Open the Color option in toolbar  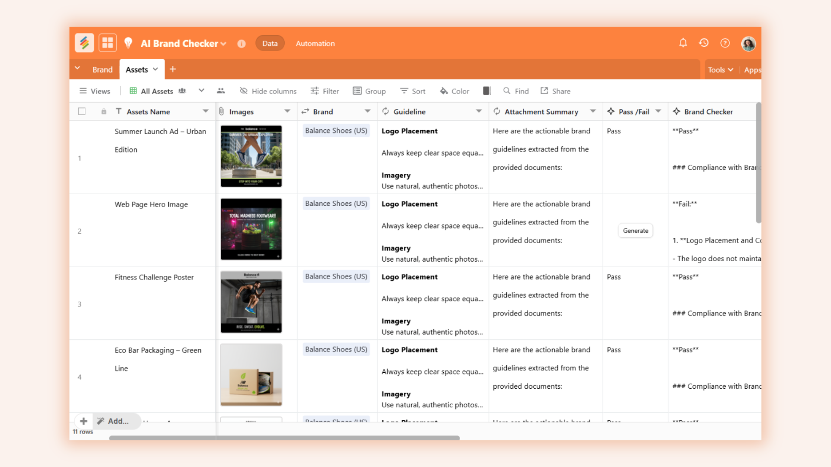click(454, 91)
